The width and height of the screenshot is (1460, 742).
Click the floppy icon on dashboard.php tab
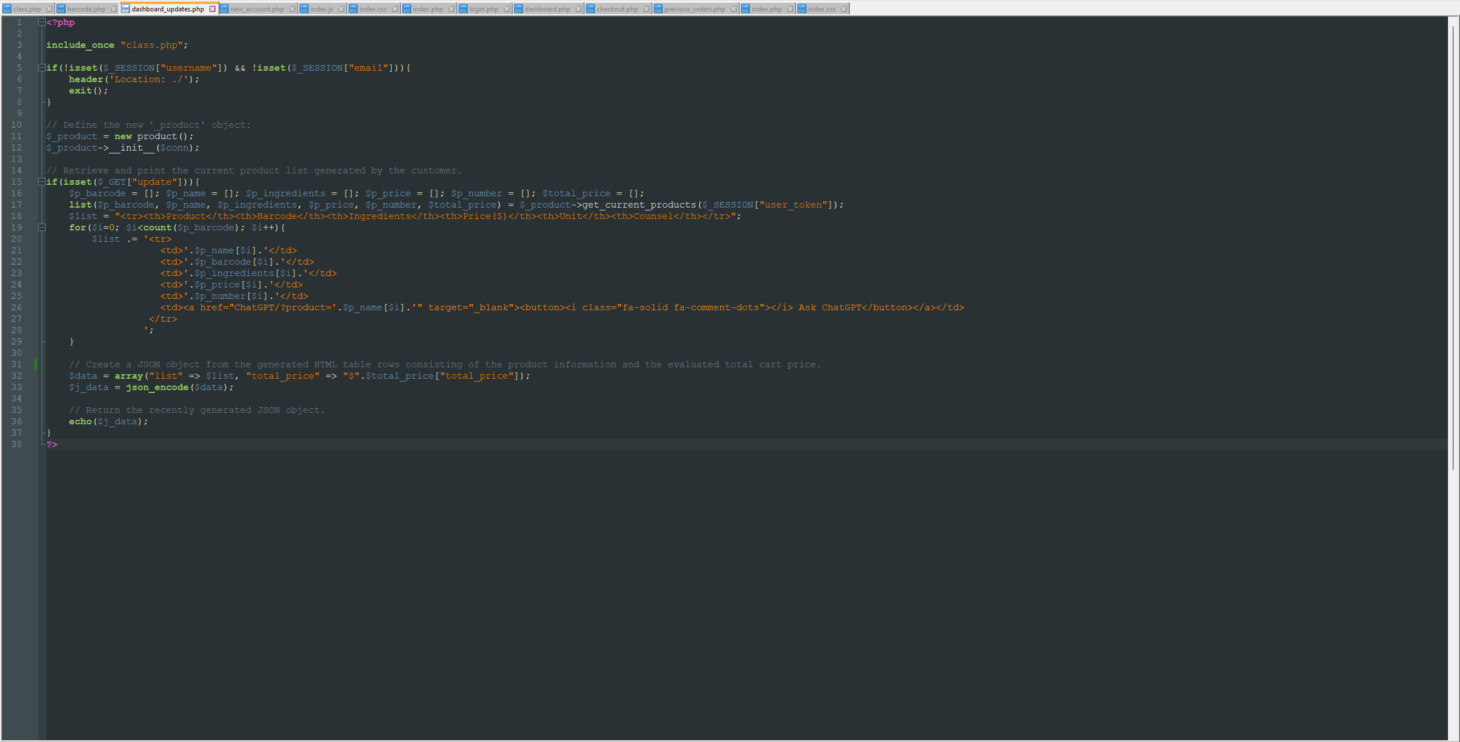pos(518,9)
